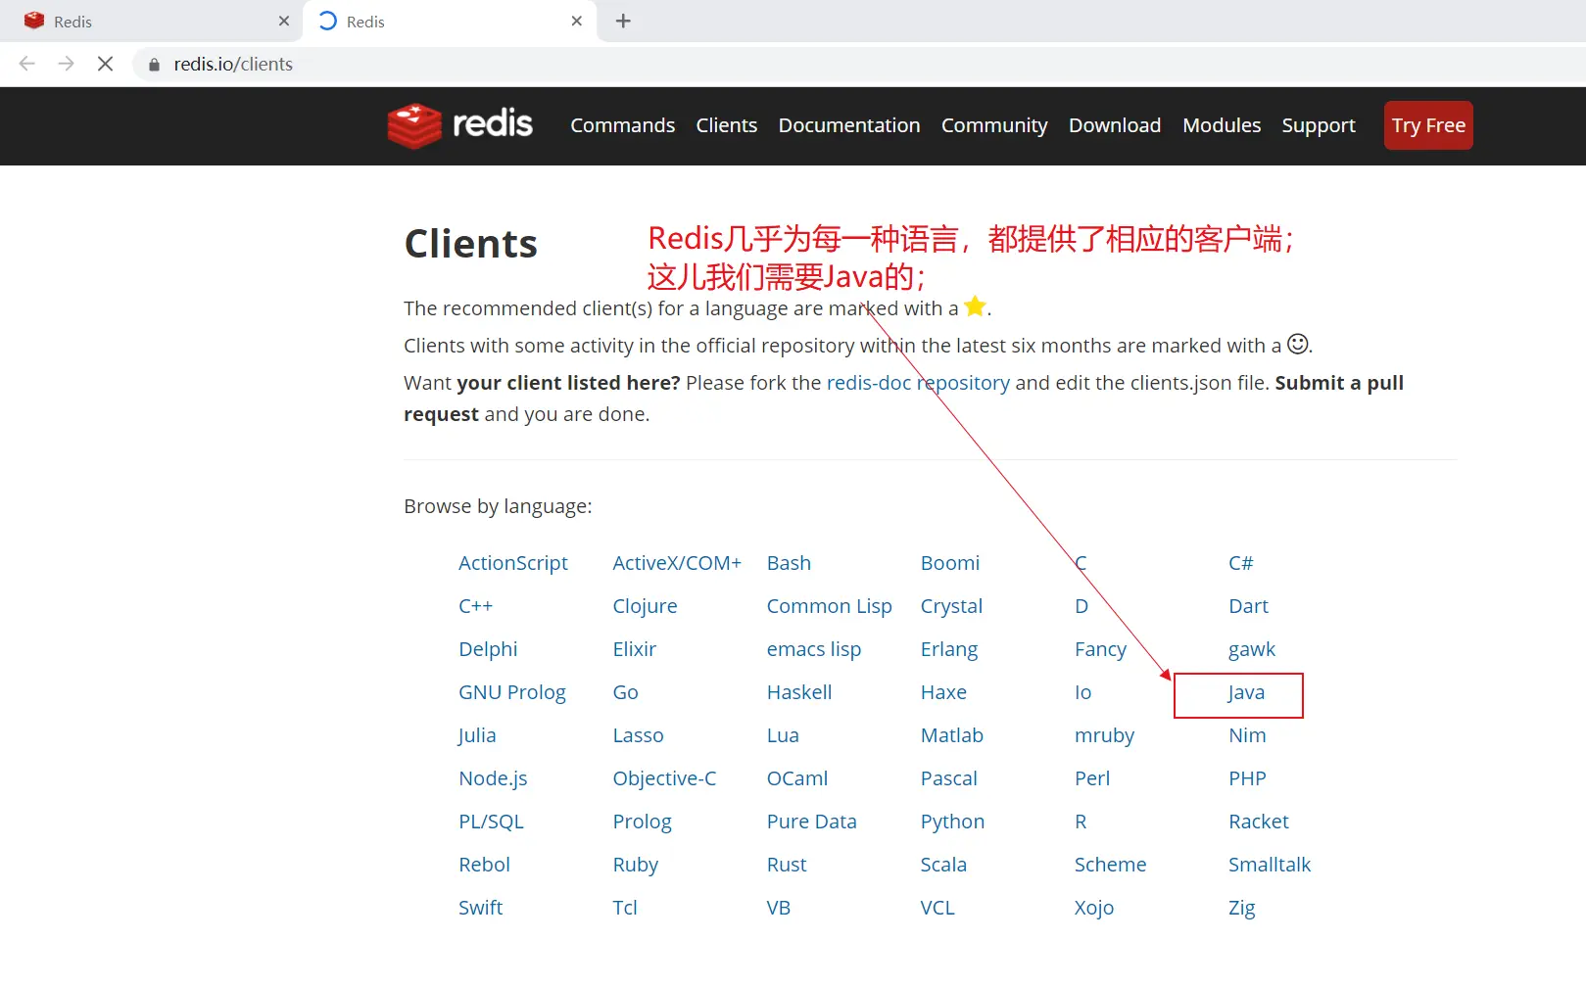The height and width of the screenshot is (987, 1586).
Task: Browse Elixir clients
Action: pos(635,649)
